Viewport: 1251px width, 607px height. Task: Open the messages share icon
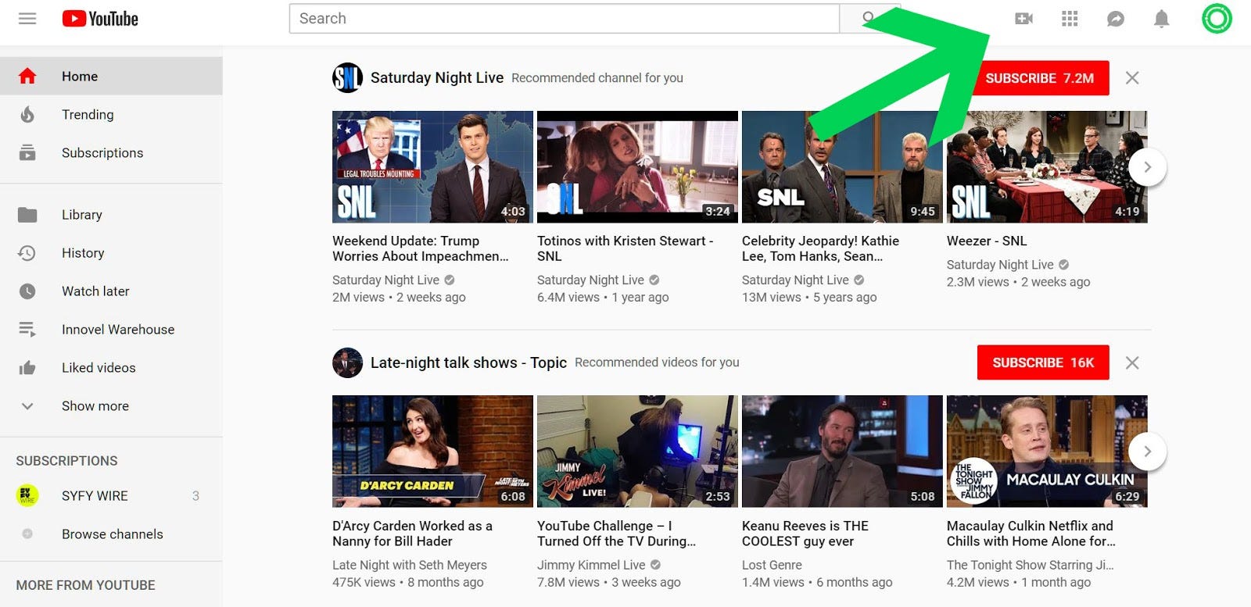pyautogui.click(x=1116, y=18)
